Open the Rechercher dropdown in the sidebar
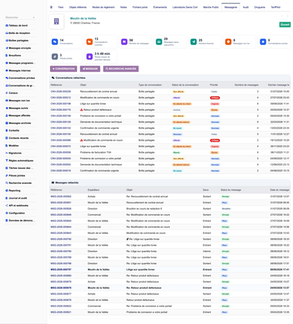 pos(20,18)
